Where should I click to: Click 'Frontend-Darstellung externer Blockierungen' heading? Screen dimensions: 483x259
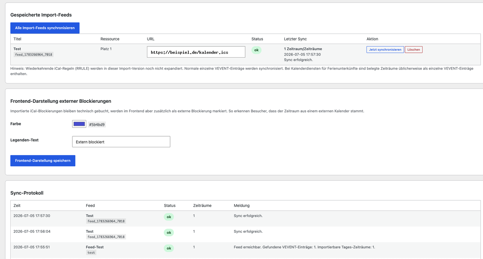[61, 101]
